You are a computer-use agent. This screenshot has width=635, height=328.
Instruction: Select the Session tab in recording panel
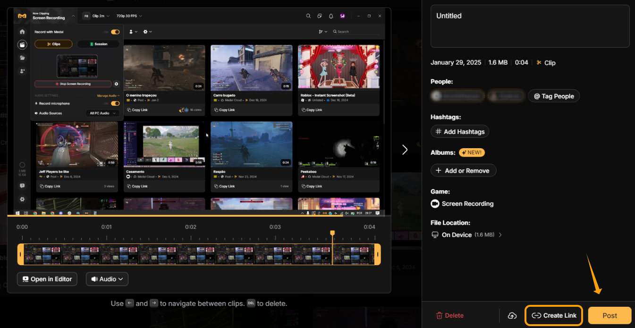point(99,44)
